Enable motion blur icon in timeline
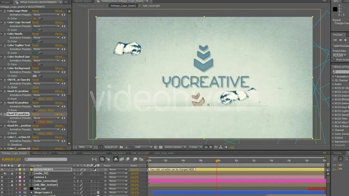 point(127,159)
